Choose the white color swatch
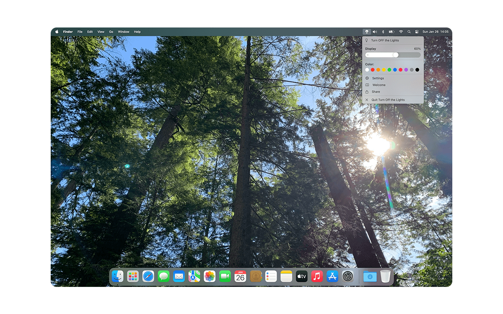Screen dimensions: 503x314 tap(367, 70)
